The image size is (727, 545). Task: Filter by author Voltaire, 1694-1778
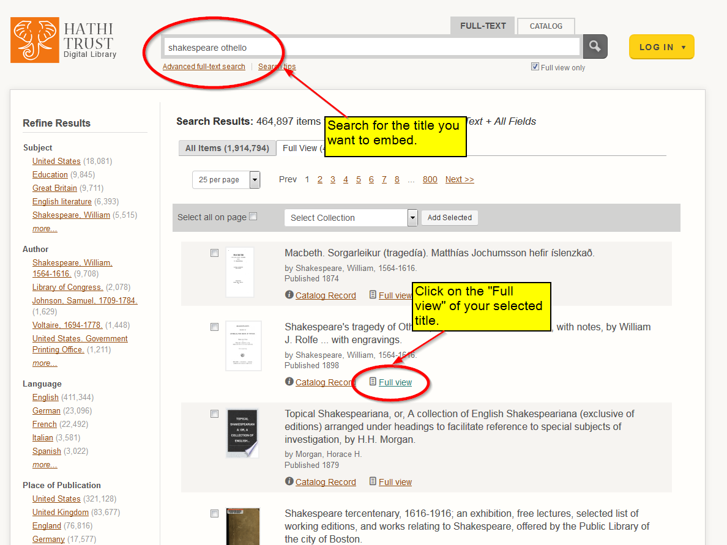pyautogui.click(x=67, y=325)
